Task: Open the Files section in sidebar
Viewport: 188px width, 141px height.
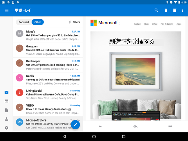Action: pyautogui.click(x=7, y=110)
